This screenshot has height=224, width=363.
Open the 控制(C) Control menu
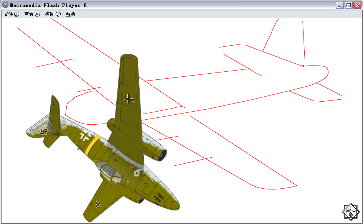pos(53,14)
